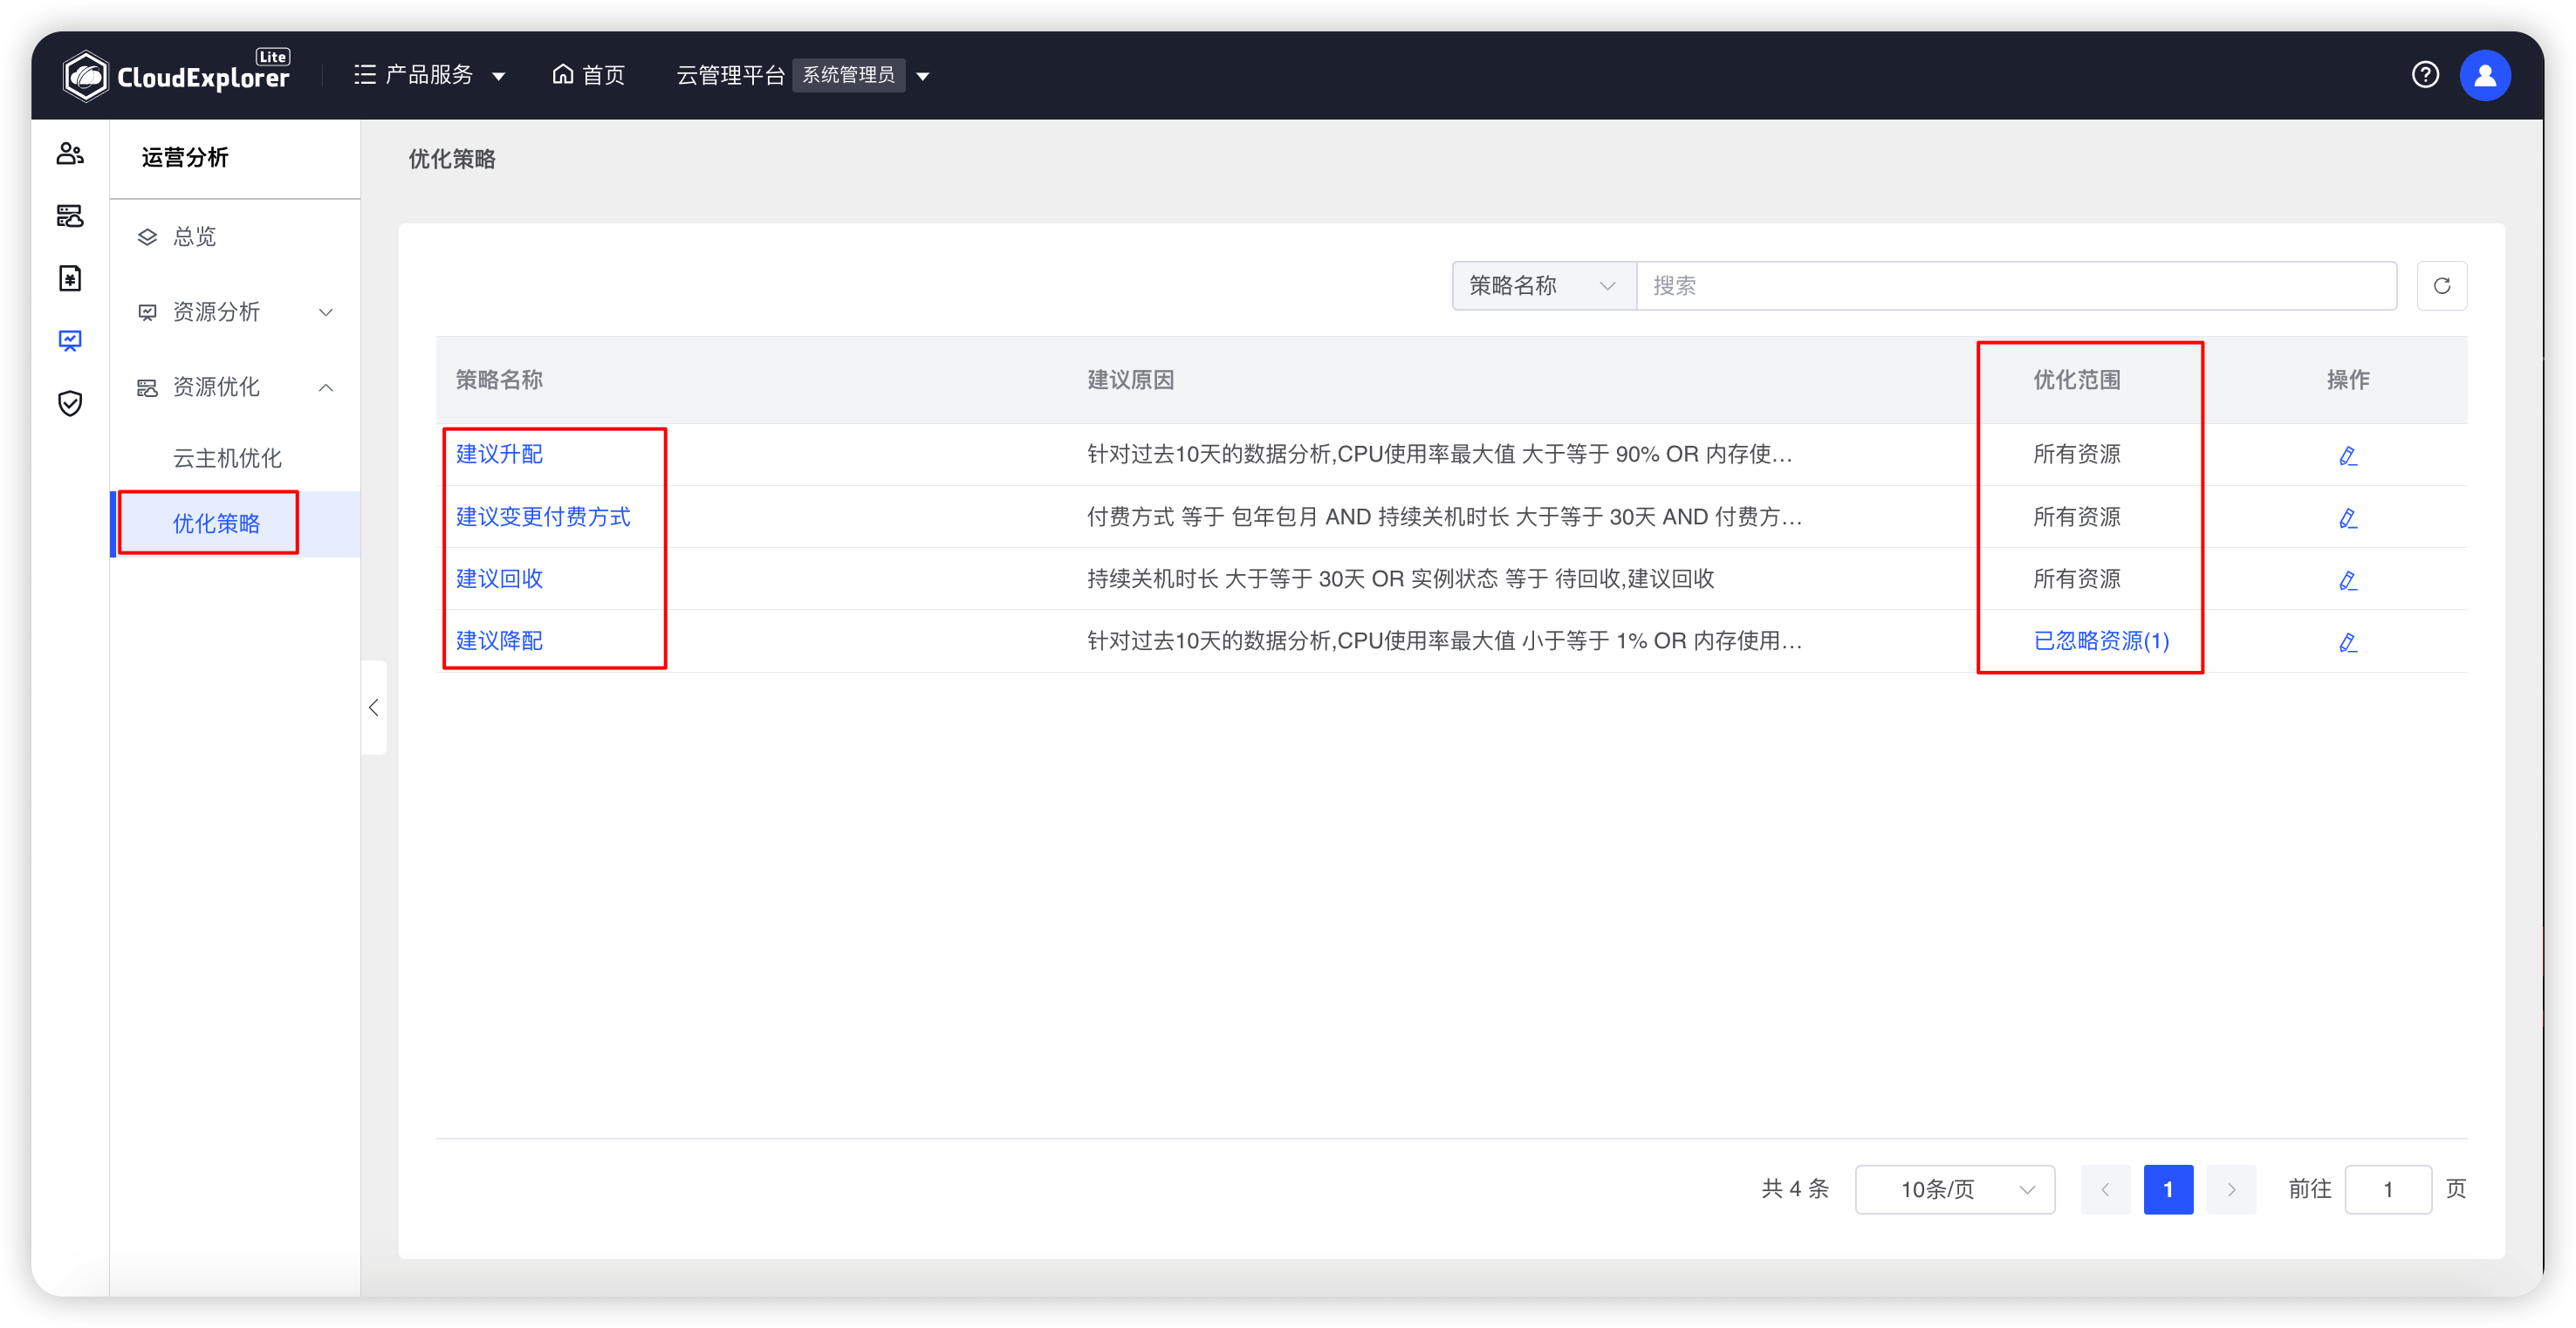Expand the 资源分析 menu group

click(235, 312)
